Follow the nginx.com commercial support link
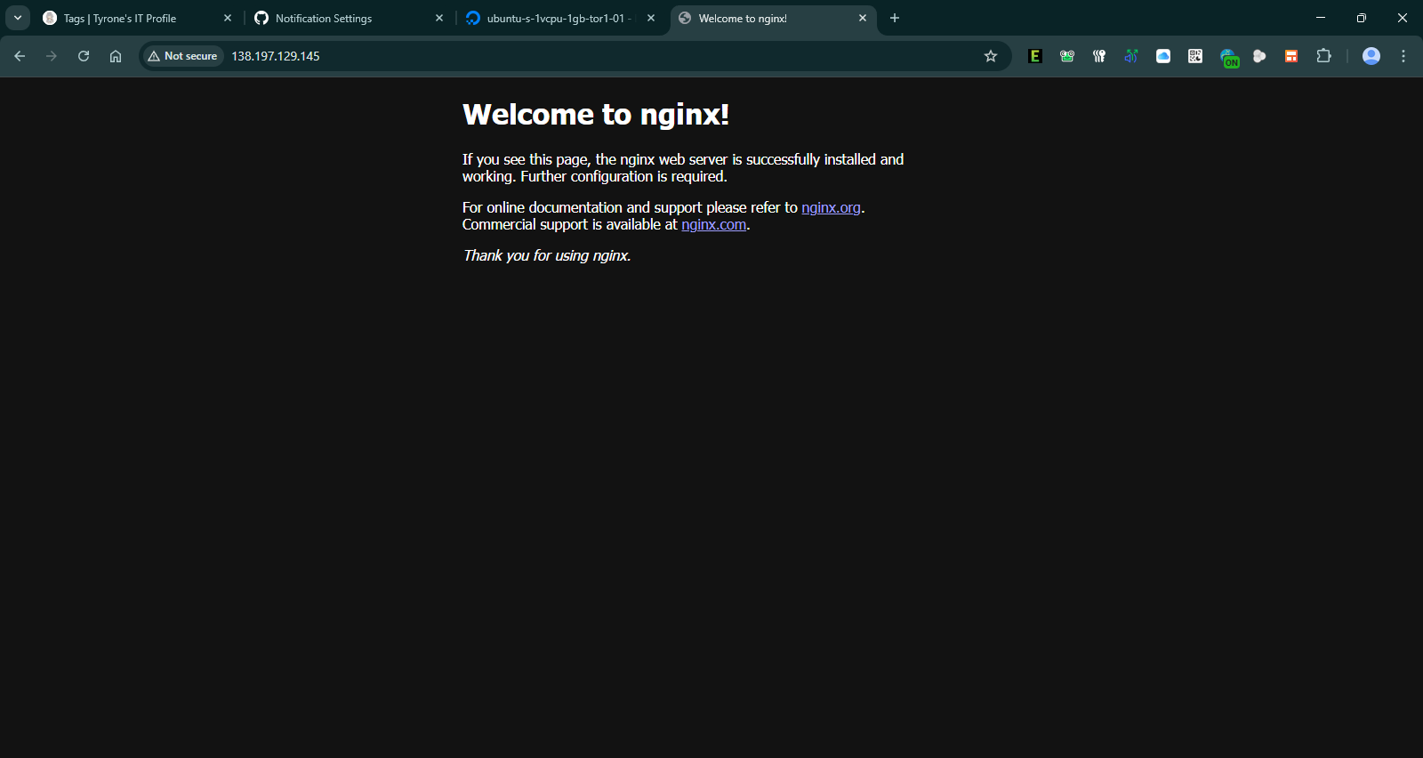 pos(713,224)
